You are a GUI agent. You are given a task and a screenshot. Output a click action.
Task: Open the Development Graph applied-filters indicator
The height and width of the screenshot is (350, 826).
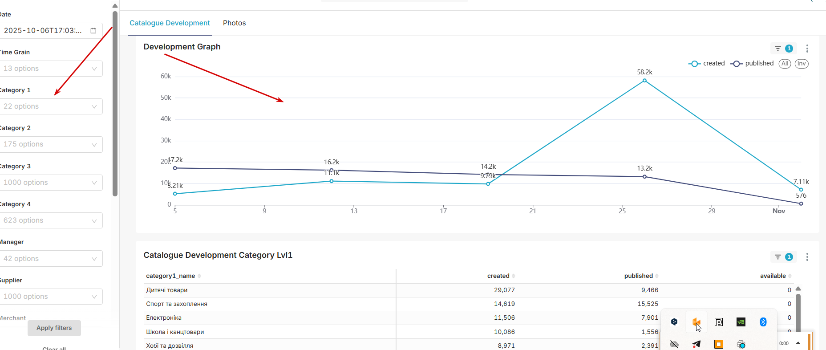click(x=783, y=49)
